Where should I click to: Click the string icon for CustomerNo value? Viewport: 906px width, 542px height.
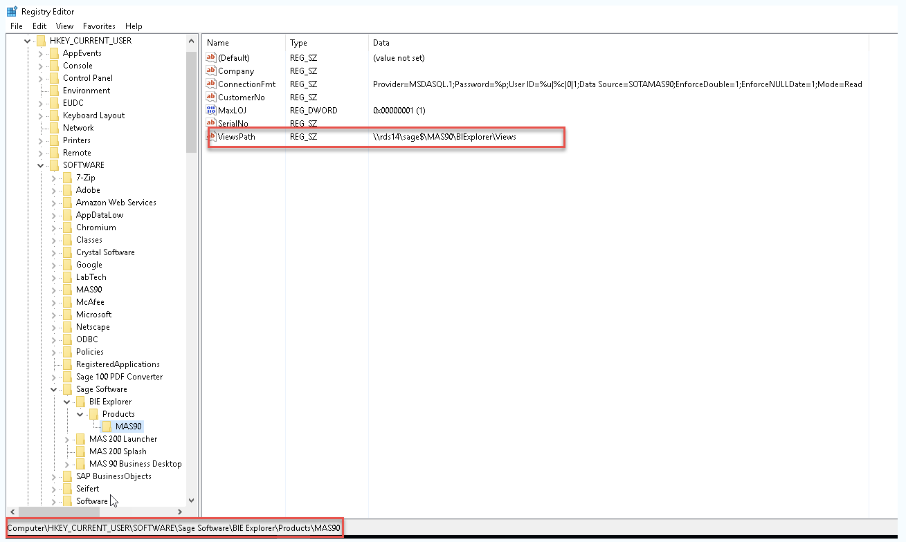click(x=211, y=97)
